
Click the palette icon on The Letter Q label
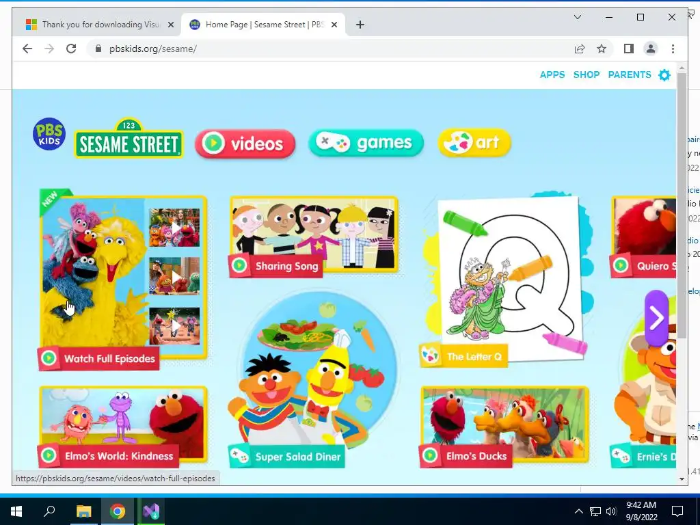431,355
